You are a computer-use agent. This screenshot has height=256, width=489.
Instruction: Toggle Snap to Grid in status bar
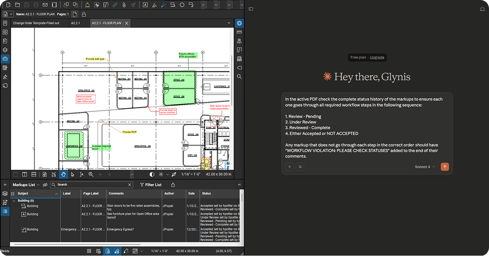[98, 251]
